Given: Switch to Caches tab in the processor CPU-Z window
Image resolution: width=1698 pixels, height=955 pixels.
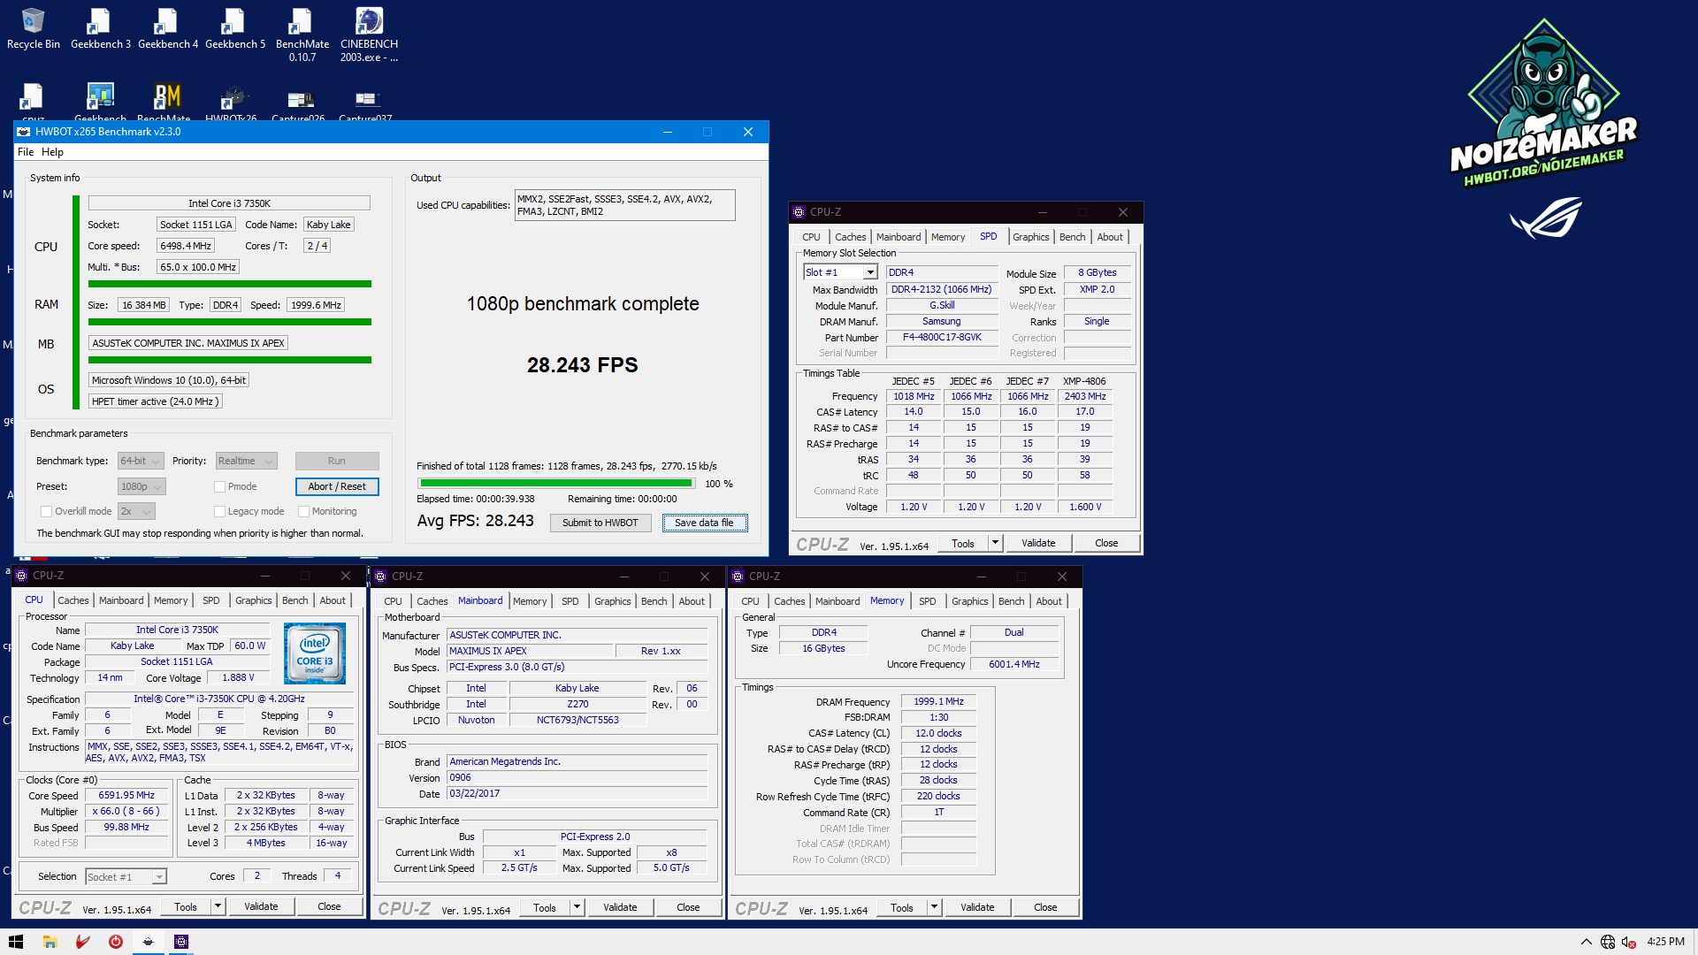Looking at the screenshot, I should click(x=73, y=600).
